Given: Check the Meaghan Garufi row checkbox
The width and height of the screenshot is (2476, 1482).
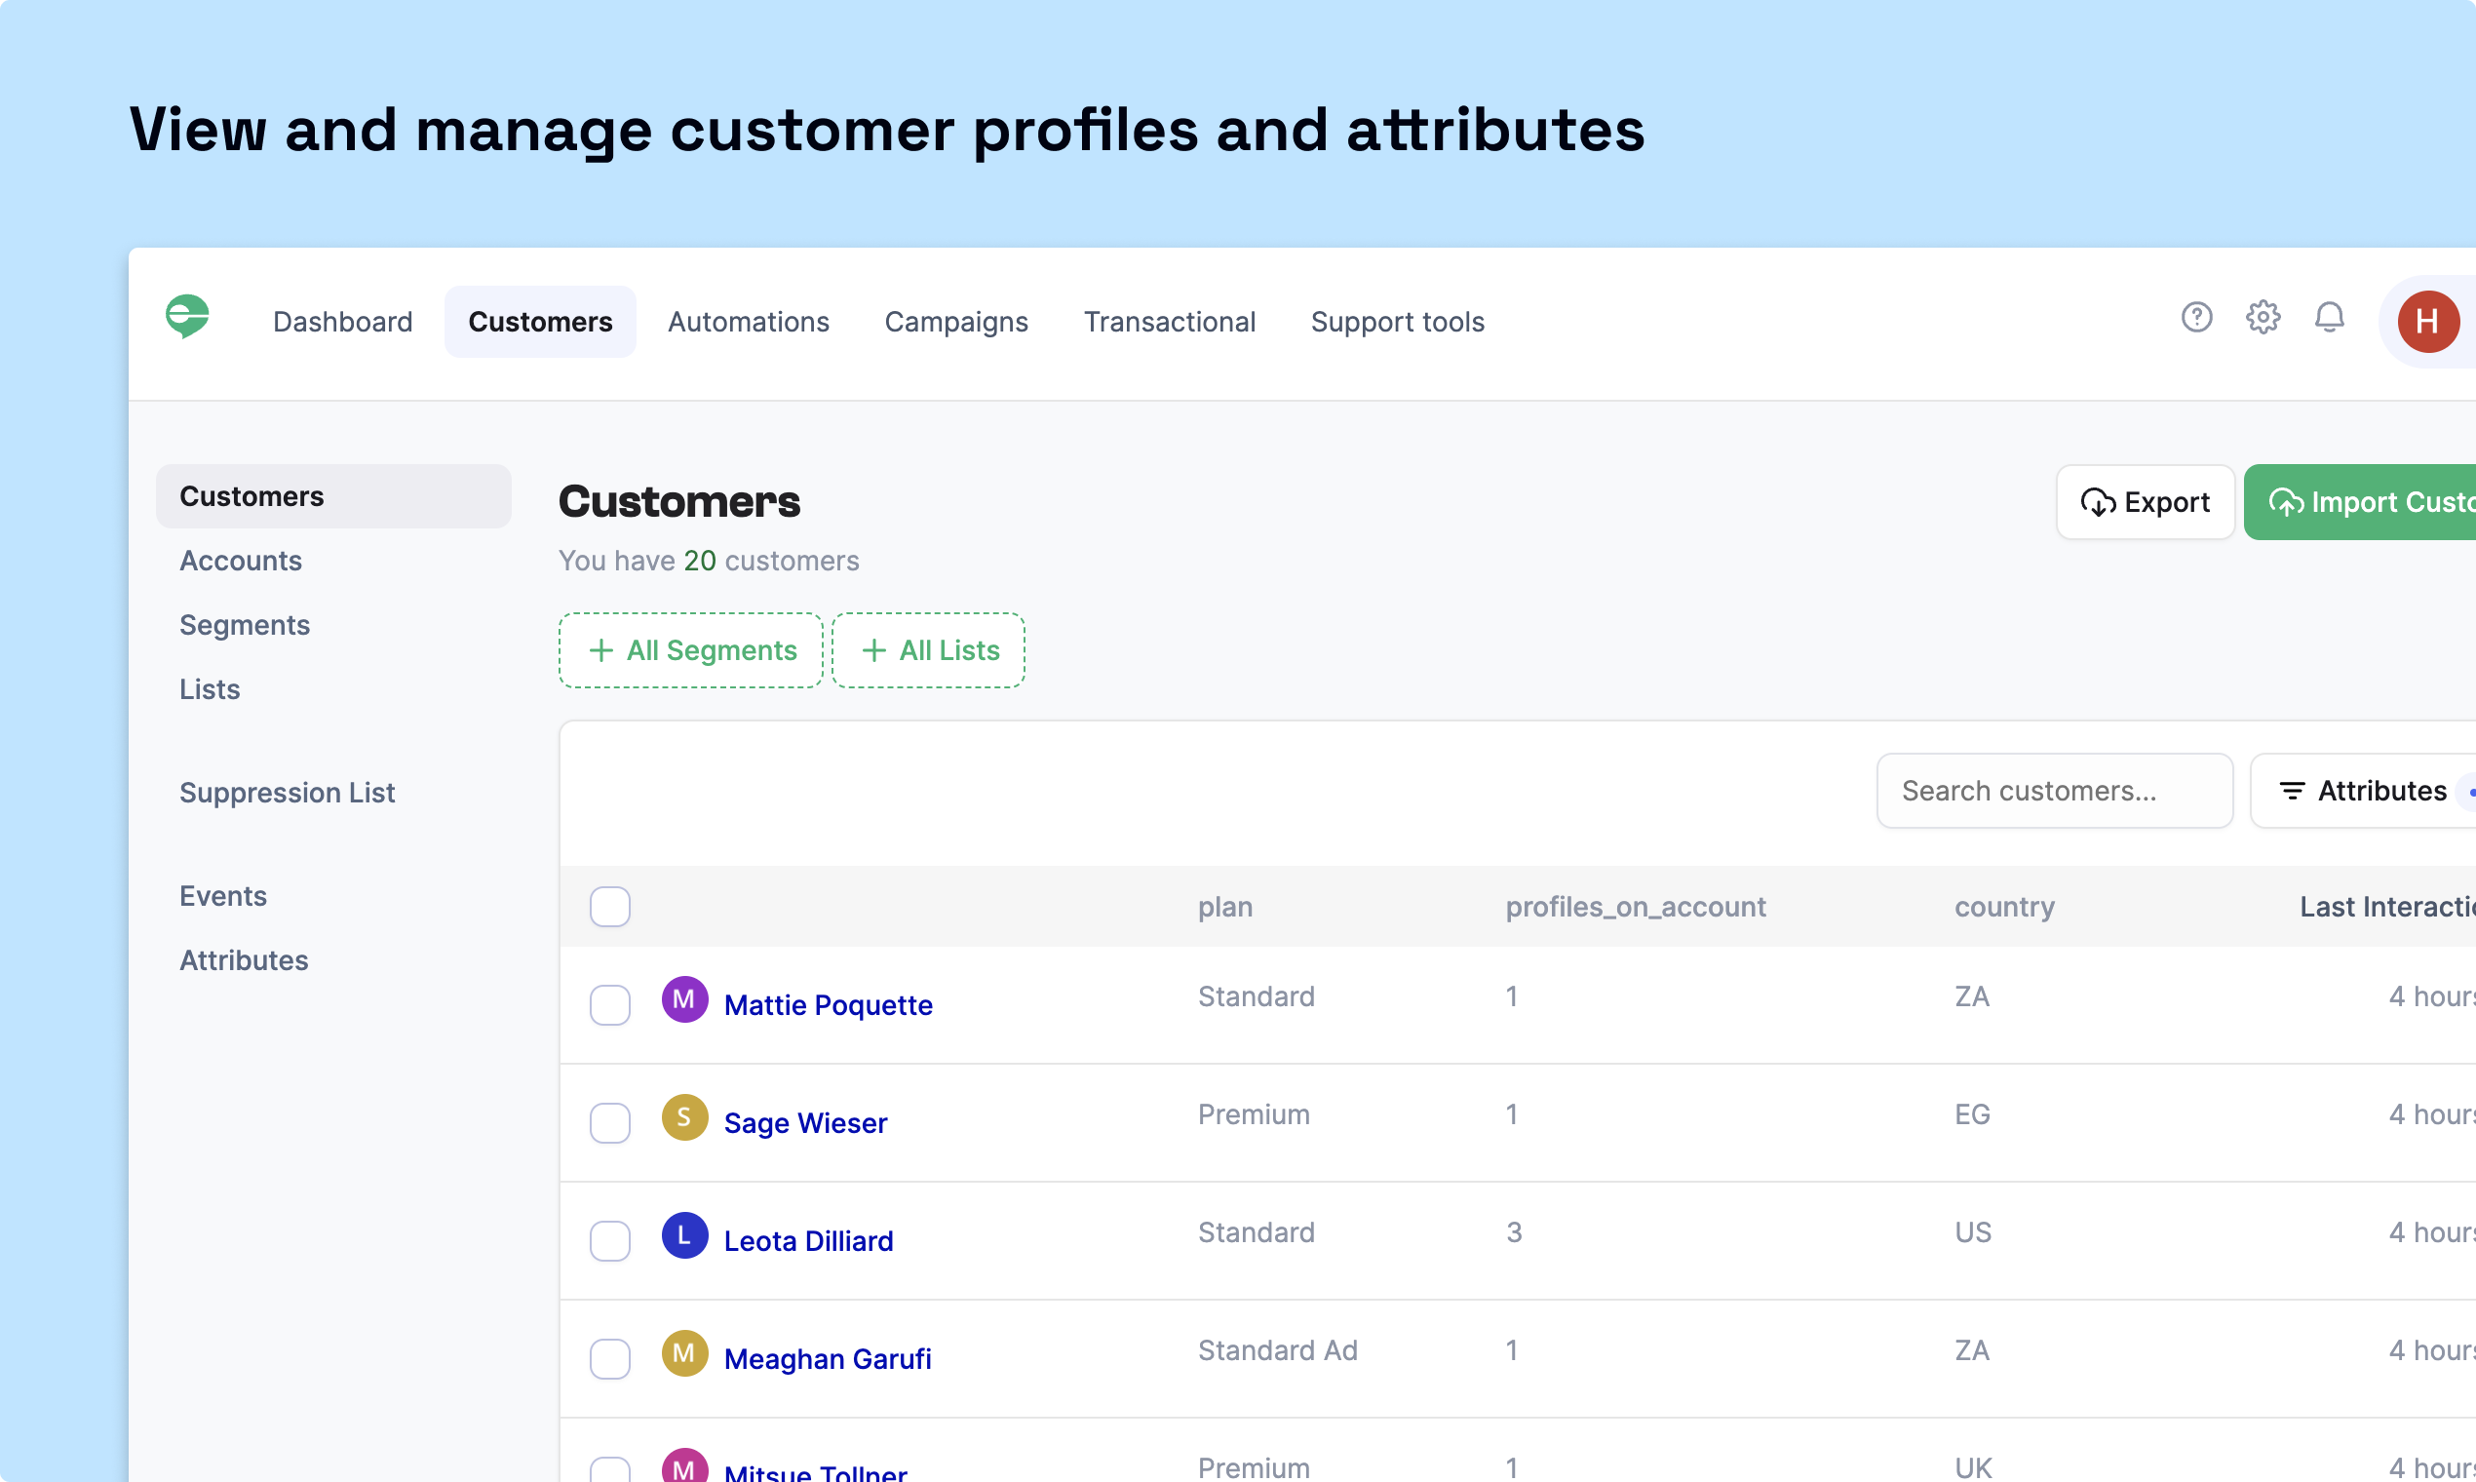Looking at the screenshot, I should point(610,1358).
